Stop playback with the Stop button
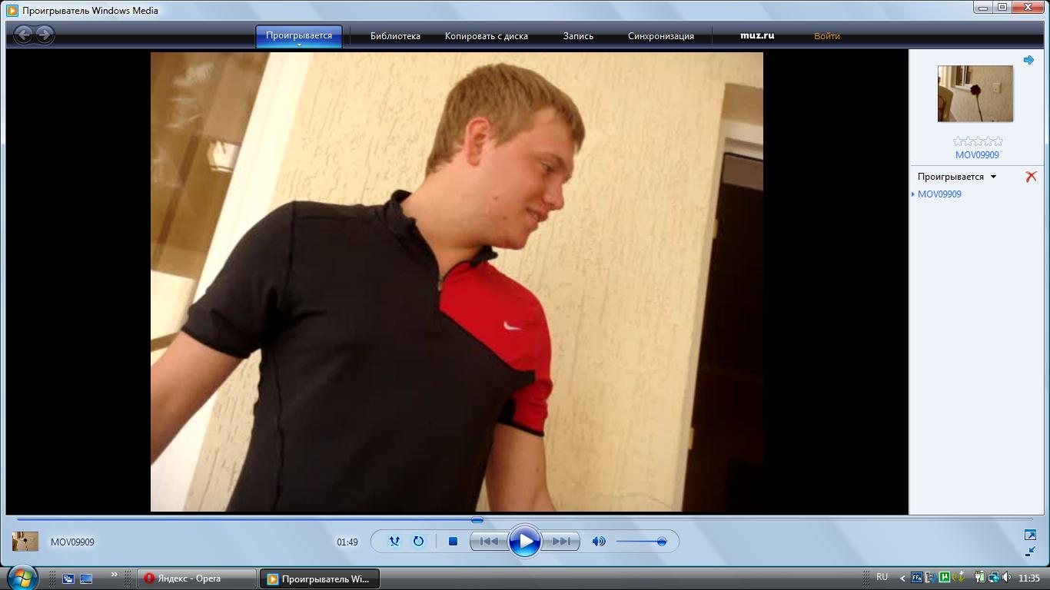 click(453, 542)
